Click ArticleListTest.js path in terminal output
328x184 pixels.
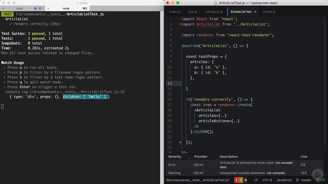[x=60, y=14]
